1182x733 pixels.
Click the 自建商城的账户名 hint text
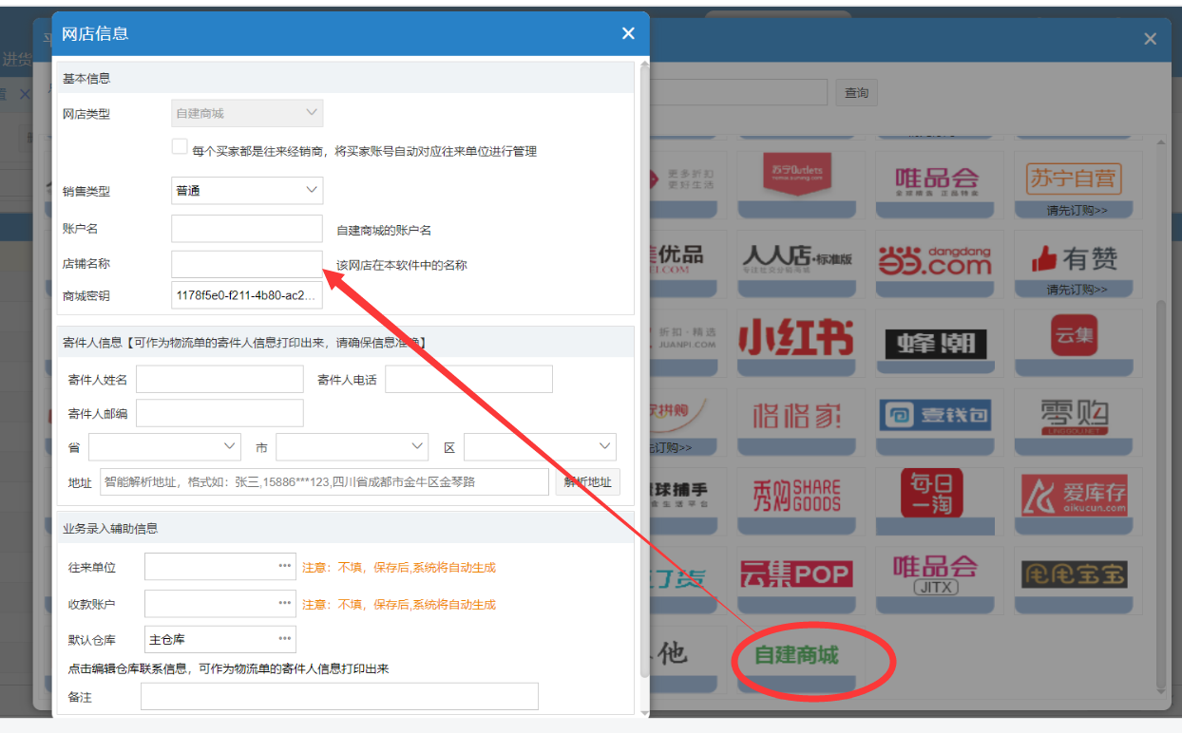click(384, 230)
